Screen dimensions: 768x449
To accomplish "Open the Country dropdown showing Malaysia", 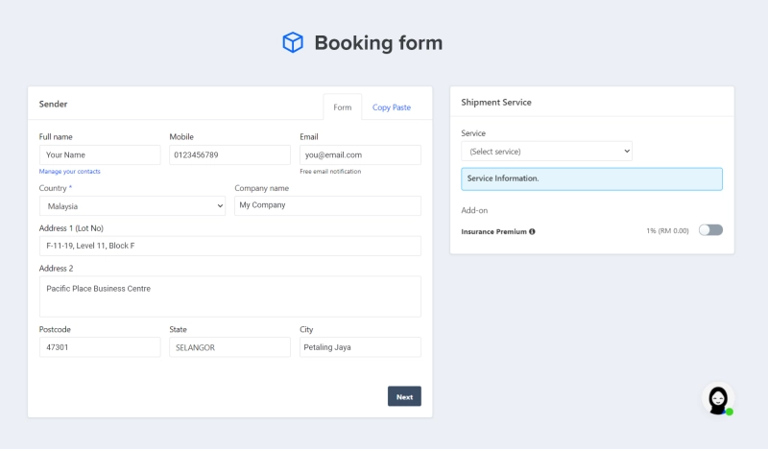I will 132,206.
